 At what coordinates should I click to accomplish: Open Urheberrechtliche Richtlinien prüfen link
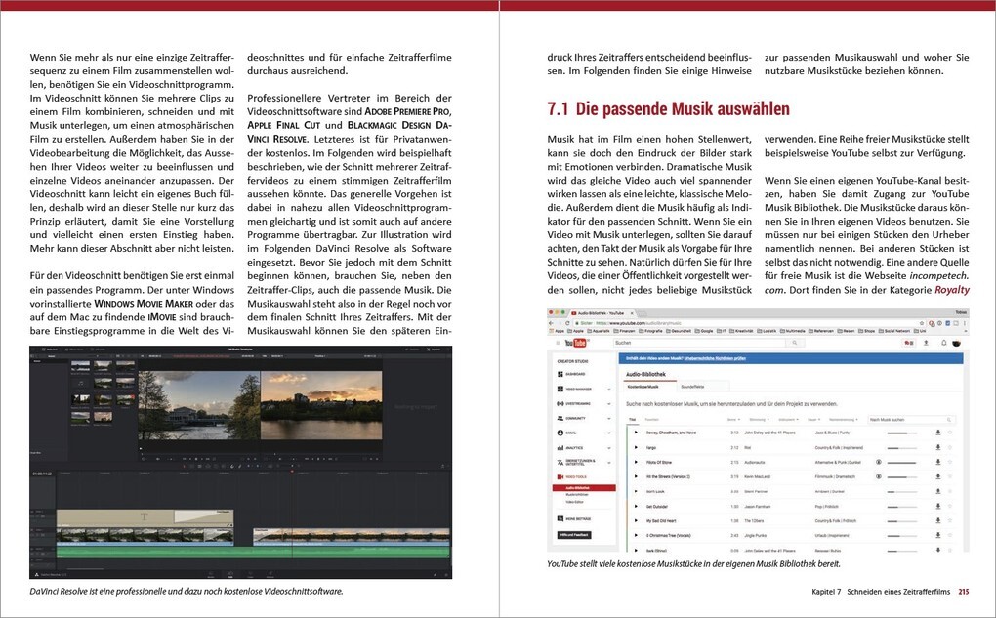coord(715,358)
